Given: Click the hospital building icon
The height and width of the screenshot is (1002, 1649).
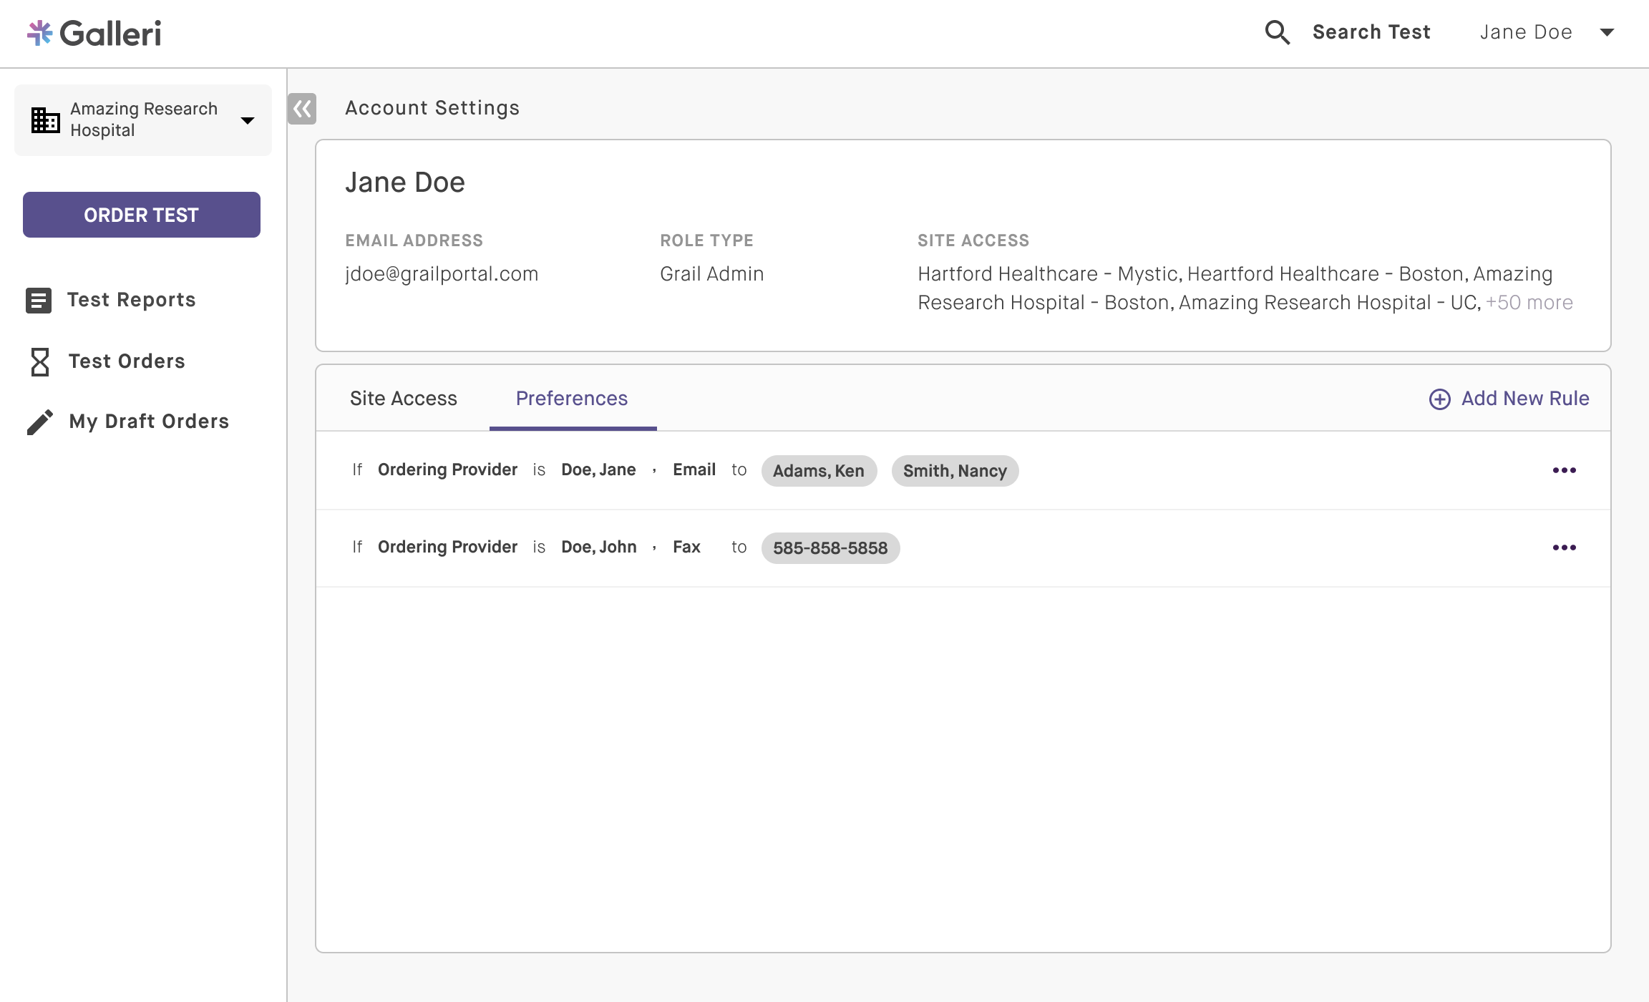Looking at the screenshot, I should point(45,120).
